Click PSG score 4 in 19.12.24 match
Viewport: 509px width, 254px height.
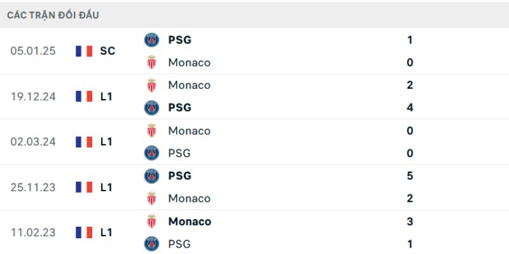(410, 107)
